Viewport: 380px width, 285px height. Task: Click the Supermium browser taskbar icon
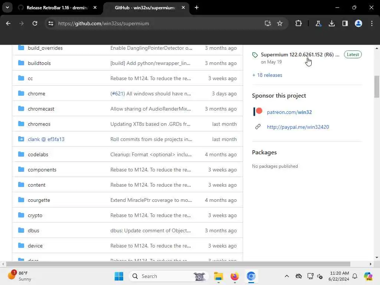click(251, 276)
